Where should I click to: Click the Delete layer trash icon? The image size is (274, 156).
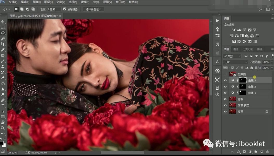268,151
